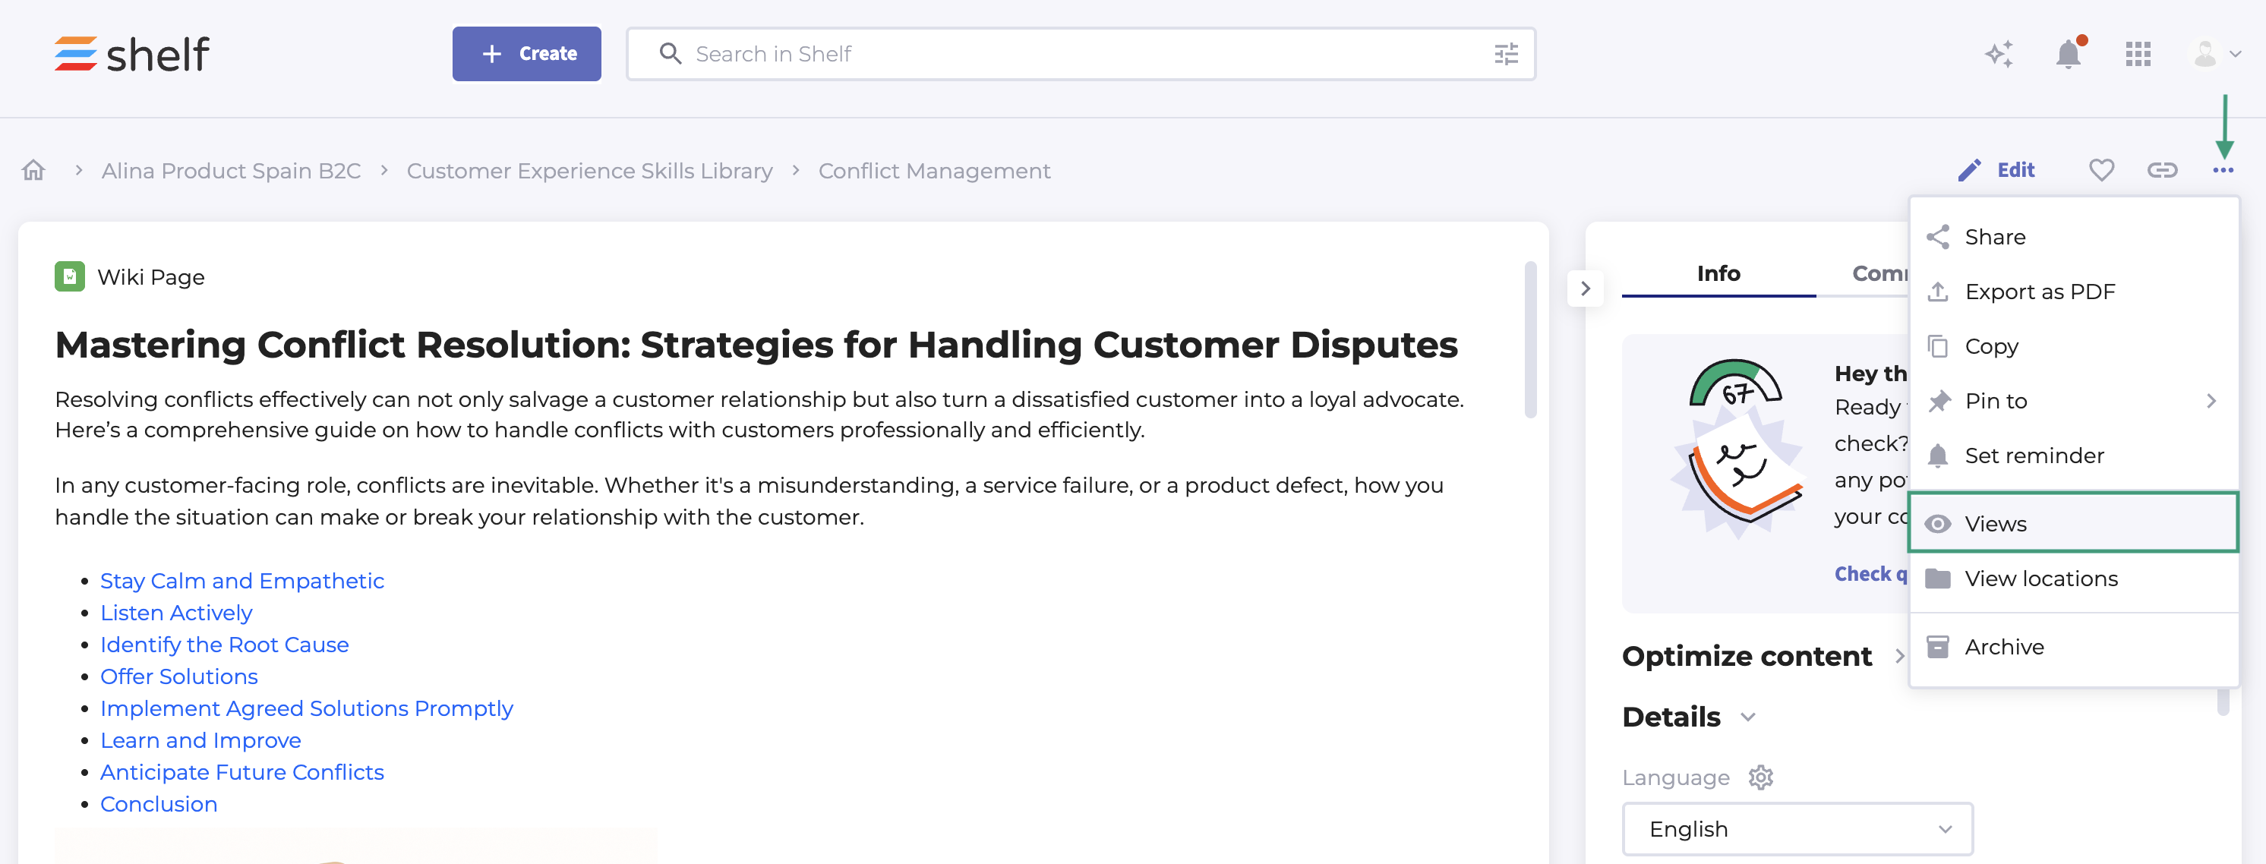Collapse the right side panel arrow
This screenshot has height=864, width=2266.
click(1585, 289)
